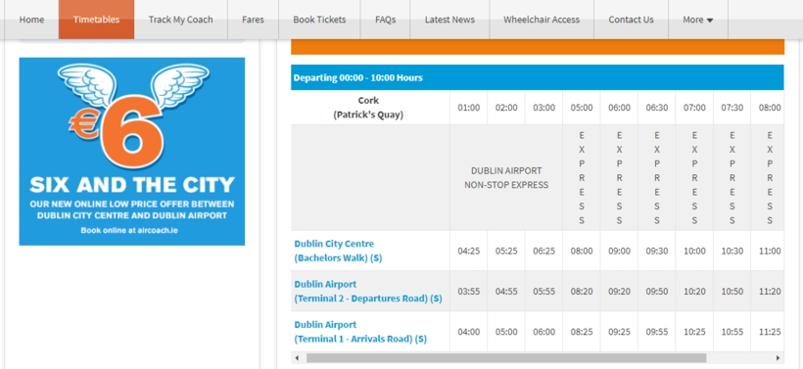Open Latest News section
Screen dimensions: 803x369
point(449,20)
